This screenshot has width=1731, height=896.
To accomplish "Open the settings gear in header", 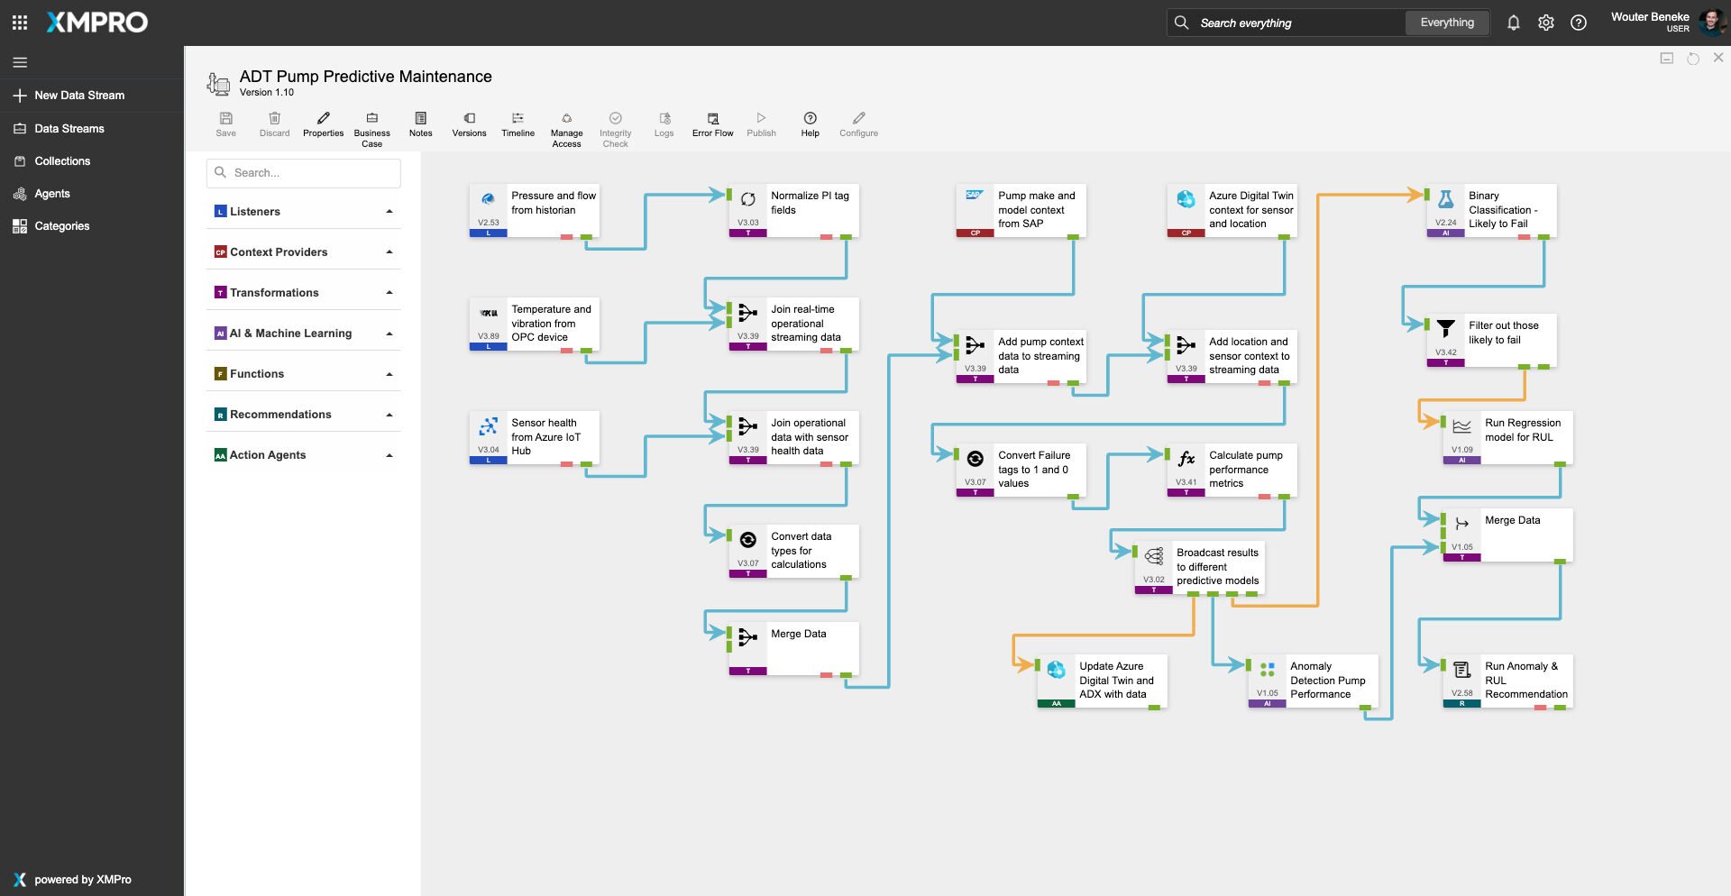I will click(x=1546, y=23).
